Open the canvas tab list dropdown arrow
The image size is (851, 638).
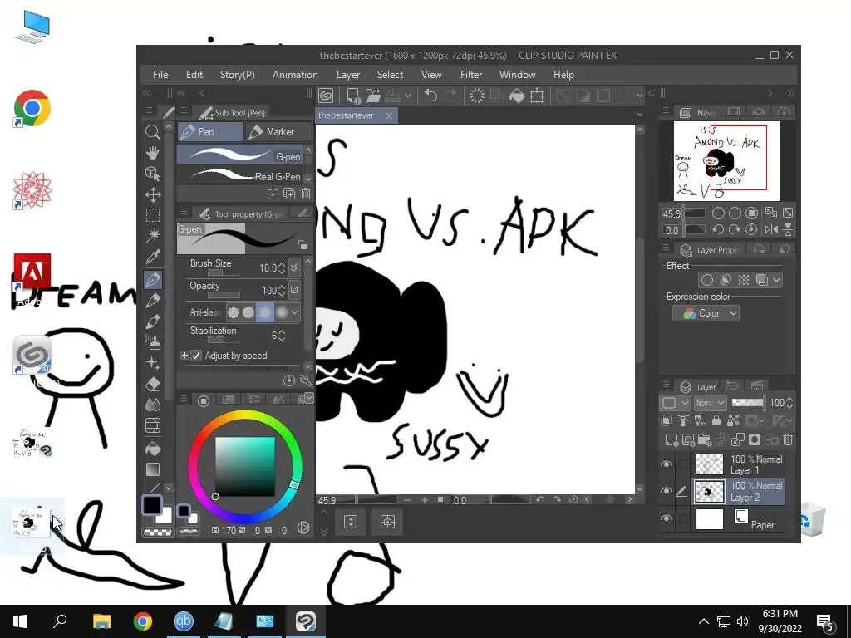pos(640,115)
